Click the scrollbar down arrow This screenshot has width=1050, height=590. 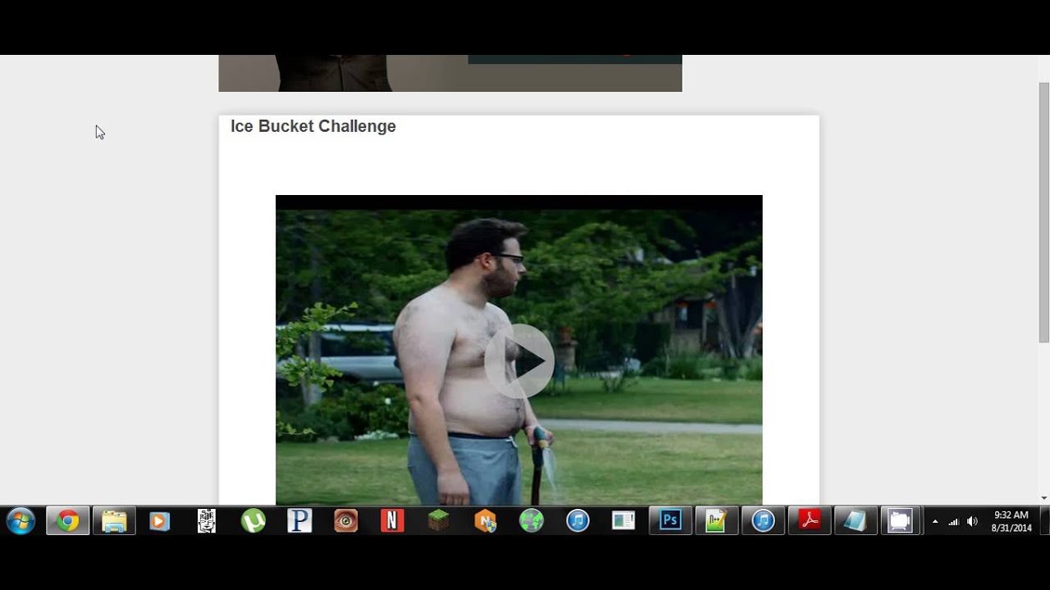(x=1044, y=497)
